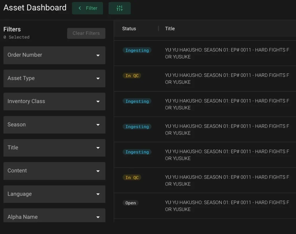Click the Title filter dropdown arrow
The height and width of the screenshot is (234, 296).
pos(98,148)
